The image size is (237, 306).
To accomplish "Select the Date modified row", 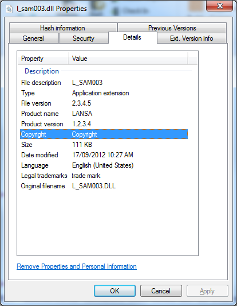I will click(x=104, y=155).
